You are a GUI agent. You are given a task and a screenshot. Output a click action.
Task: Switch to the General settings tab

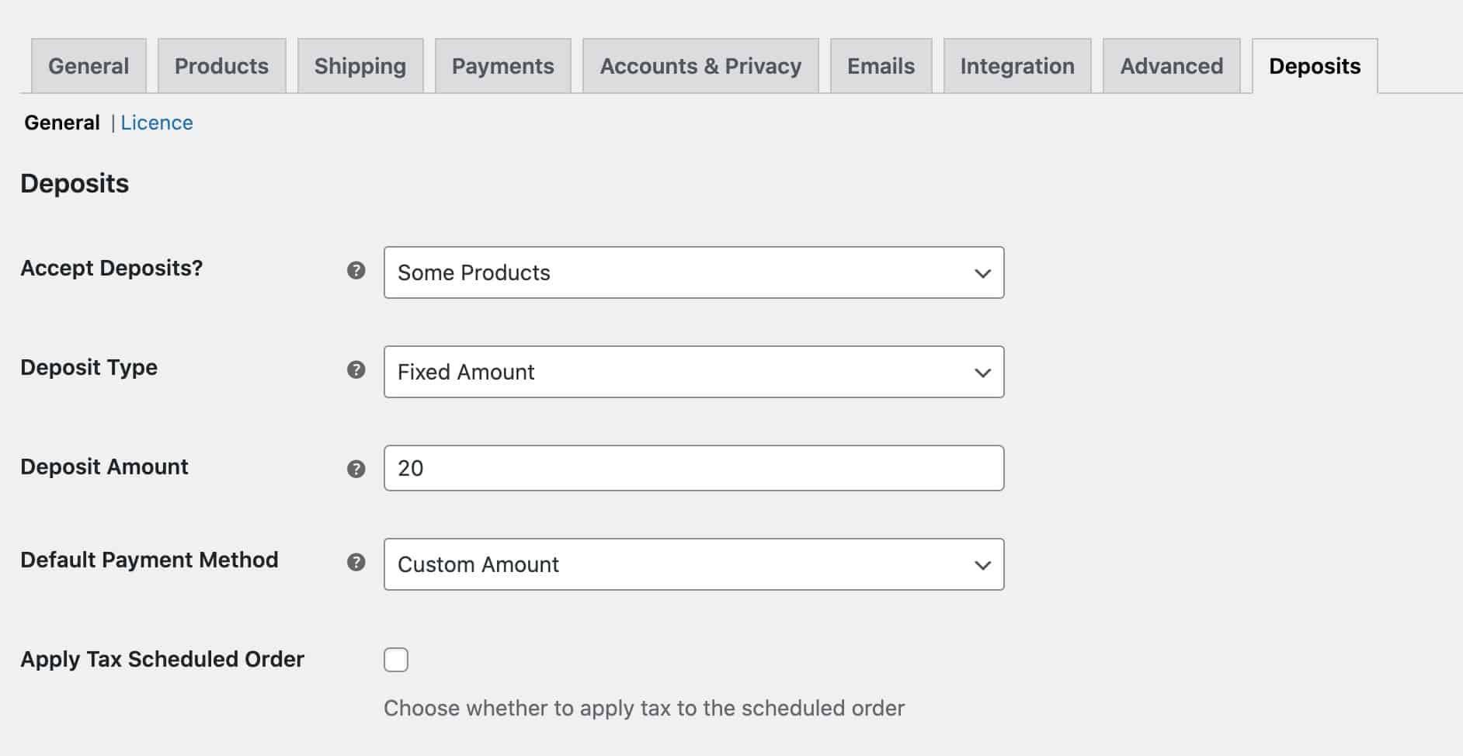coord(89,66)
